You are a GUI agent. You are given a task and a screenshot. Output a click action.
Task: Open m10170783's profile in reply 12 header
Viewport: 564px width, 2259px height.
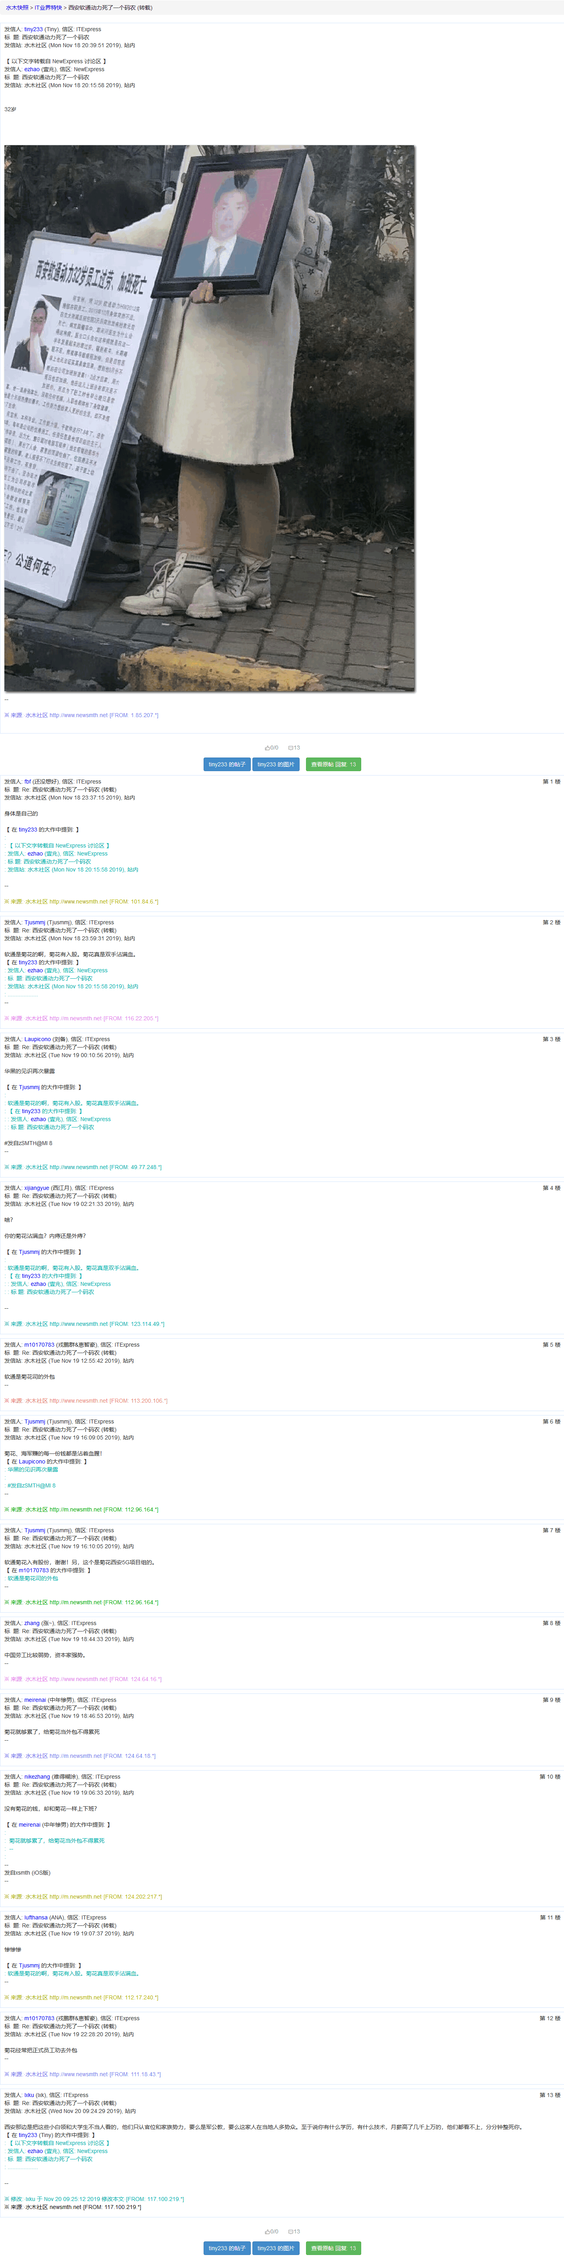point(40,2019)
